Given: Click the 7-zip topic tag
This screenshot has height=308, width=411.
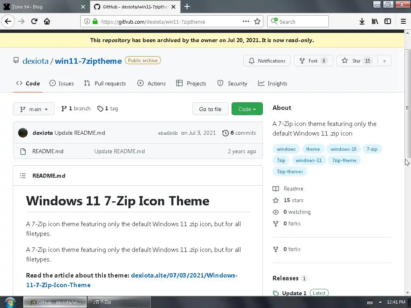Looking at the screenshot, I should click(372, 149).
